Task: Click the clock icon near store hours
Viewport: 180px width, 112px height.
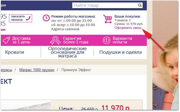Action: [46, 18]
